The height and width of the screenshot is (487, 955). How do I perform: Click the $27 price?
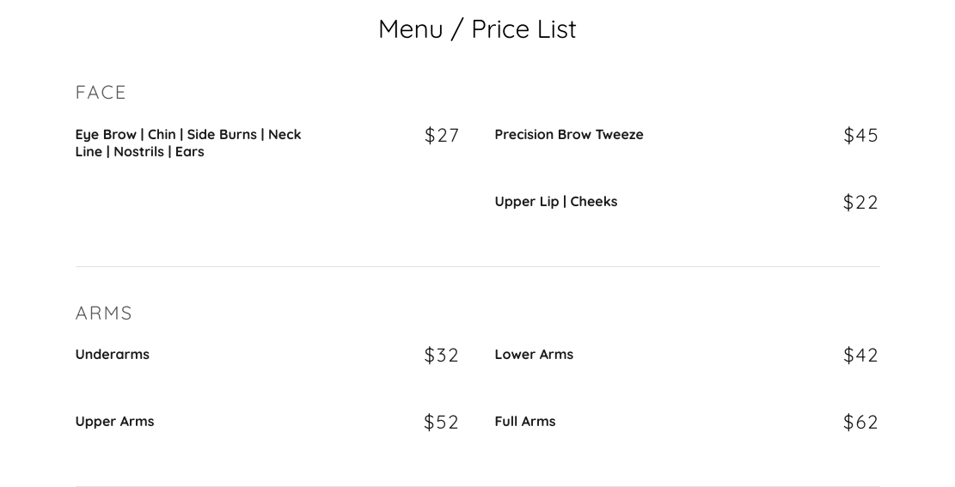(442, 136)
